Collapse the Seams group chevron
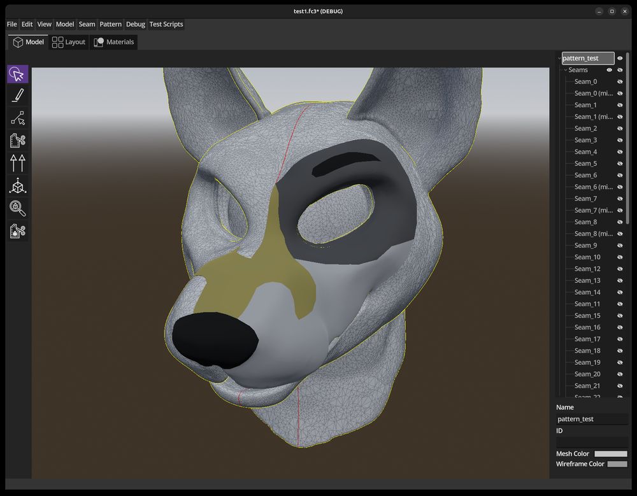 coord(565,70)
